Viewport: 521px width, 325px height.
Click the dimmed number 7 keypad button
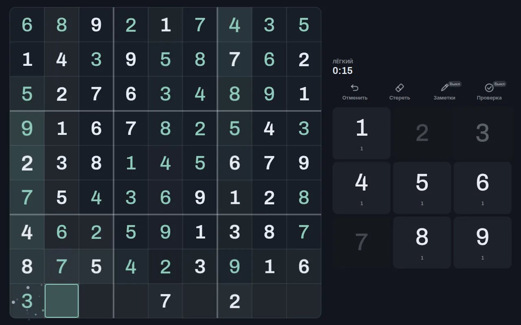361,243
